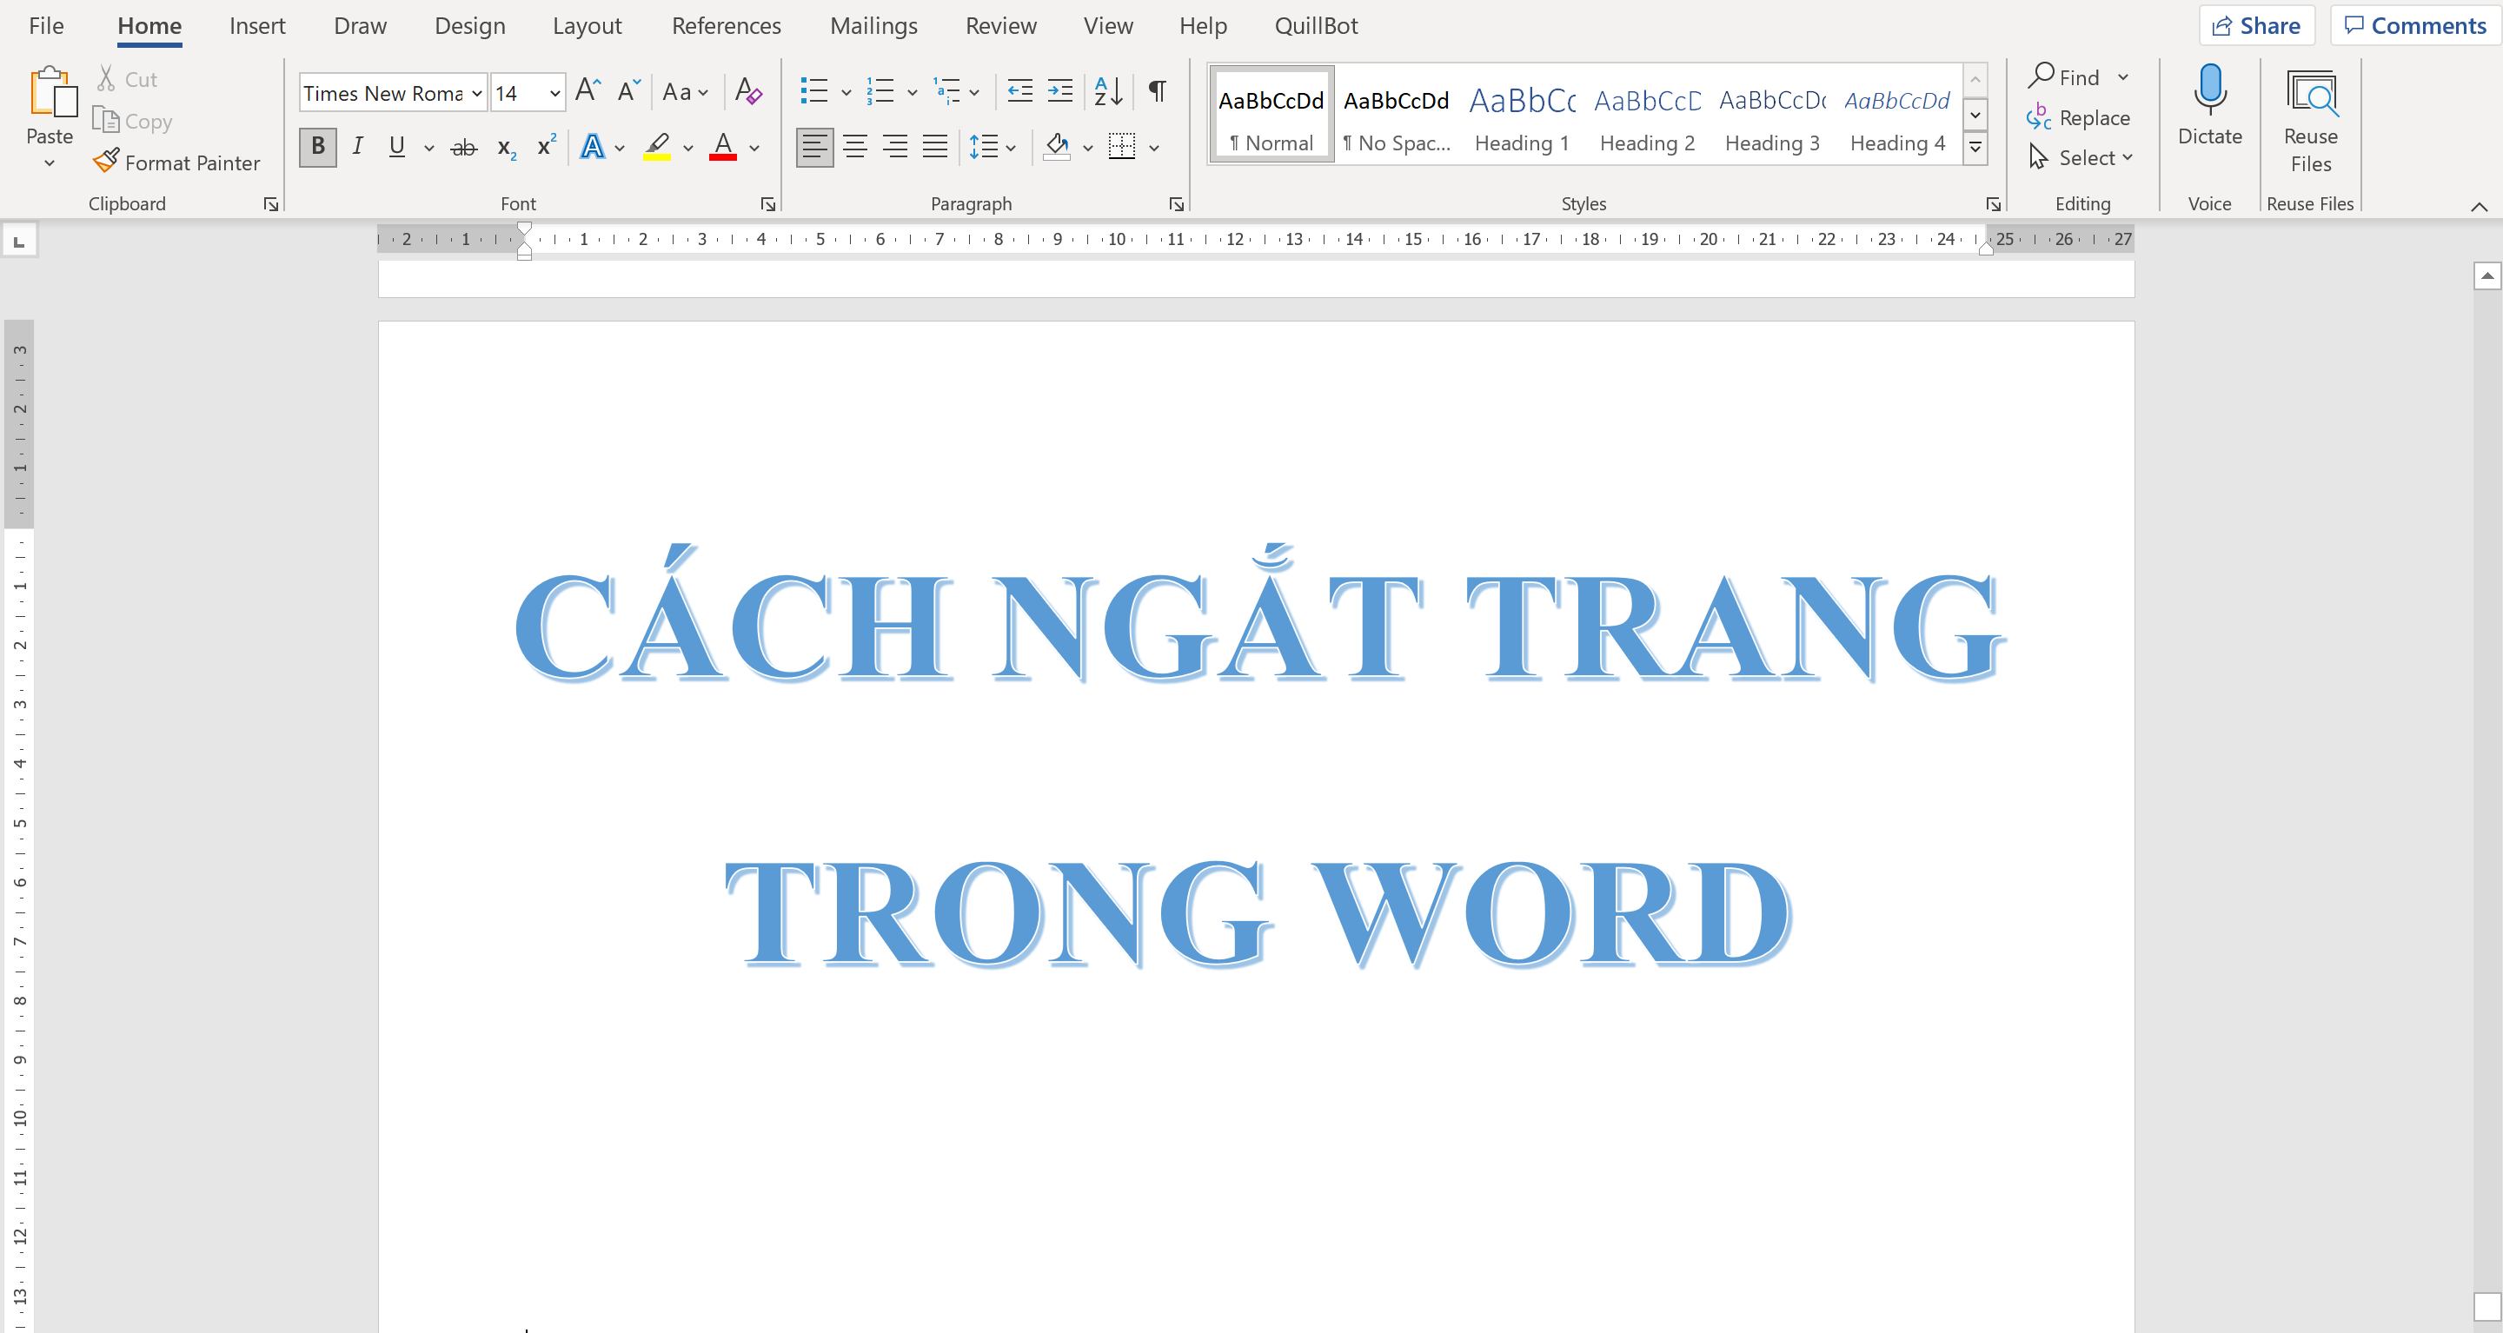Viewport: 2503px width, 1333px height.
Task: Change Font Color using red swatch
Action: (x=723, y=147)
